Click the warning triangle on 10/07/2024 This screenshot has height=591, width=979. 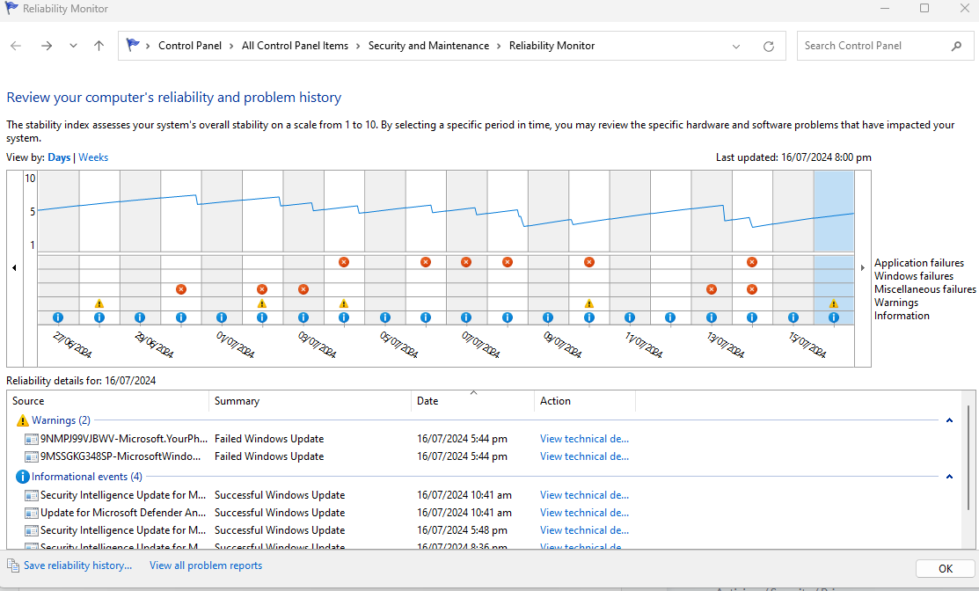point(588,304)
